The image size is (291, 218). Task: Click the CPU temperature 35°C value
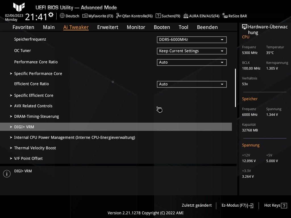[270, 53]
